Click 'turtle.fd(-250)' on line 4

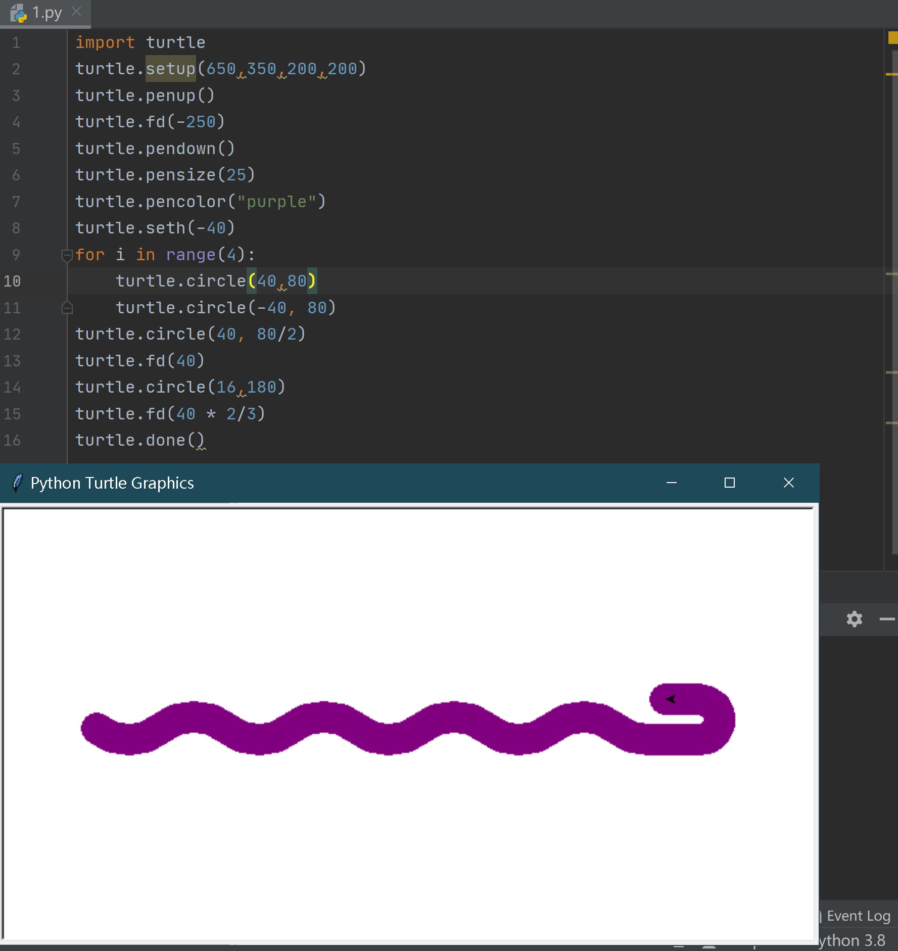(x=150, y=122)
